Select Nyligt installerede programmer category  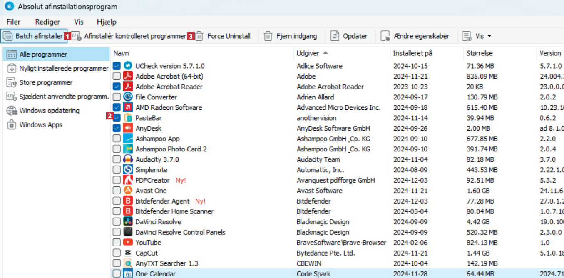[56, 68]
